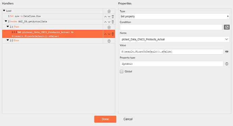Collapse the 2 Invoke node triangle
Viewport: 233px width, 126px height.
coord(6,21)
